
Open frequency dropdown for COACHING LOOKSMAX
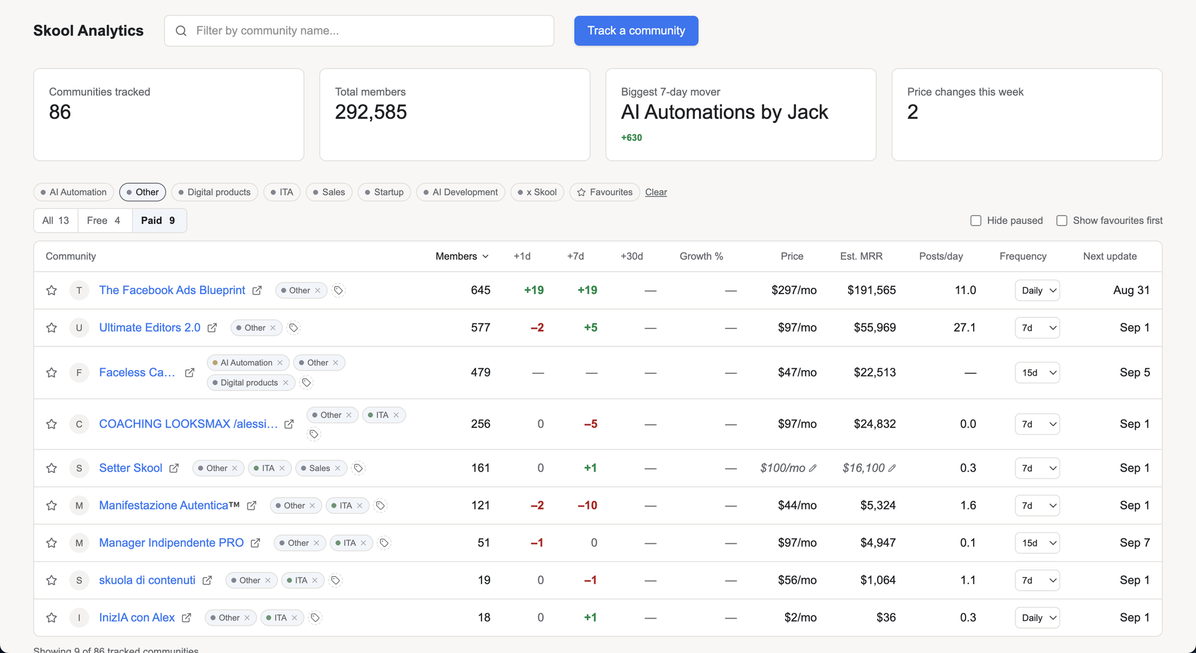(x=1037, y=424)
